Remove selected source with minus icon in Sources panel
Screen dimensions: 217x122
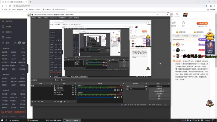(58, 102)
